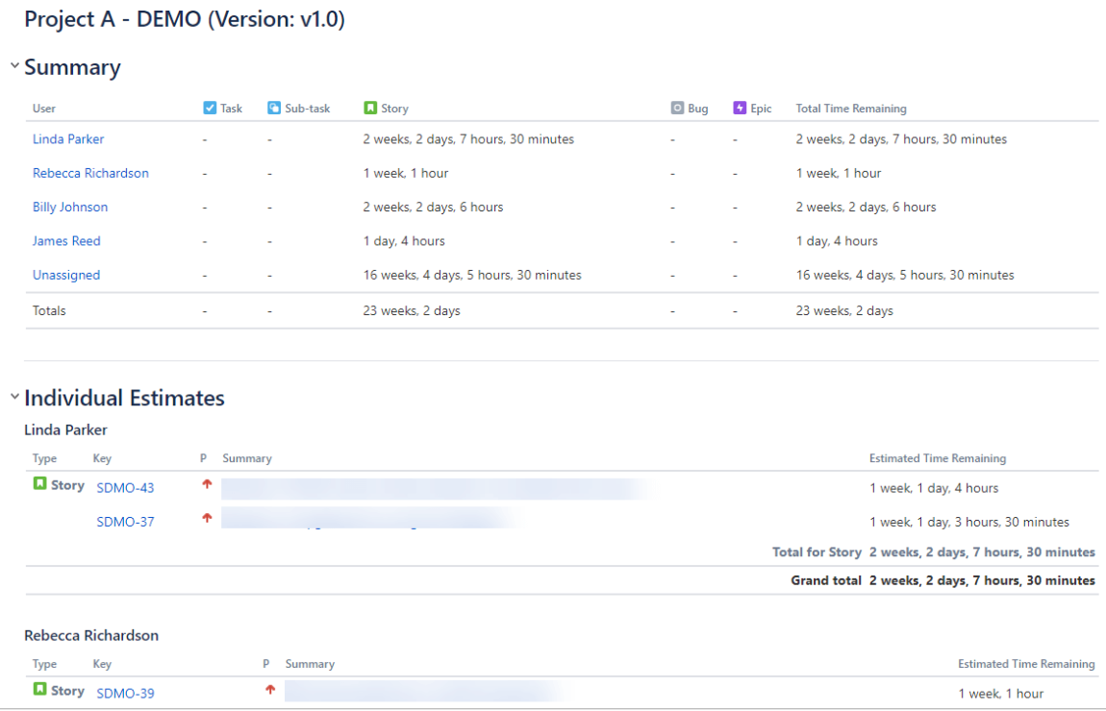Open the Billy Johnson link
The width and height of the screenshot is (1106, 711).
point(69,207)
